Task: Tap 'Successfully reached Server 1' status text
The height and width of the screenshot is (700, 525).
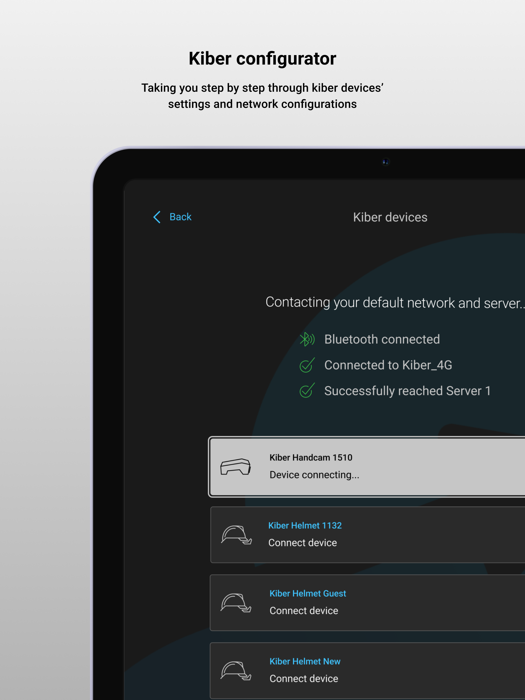Action: point(407,391)
